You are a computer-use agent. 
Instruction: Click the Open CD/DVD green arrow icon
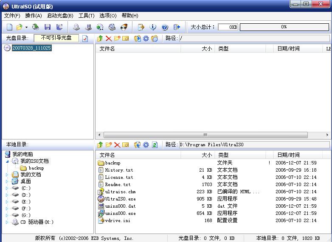coord(36,27)
